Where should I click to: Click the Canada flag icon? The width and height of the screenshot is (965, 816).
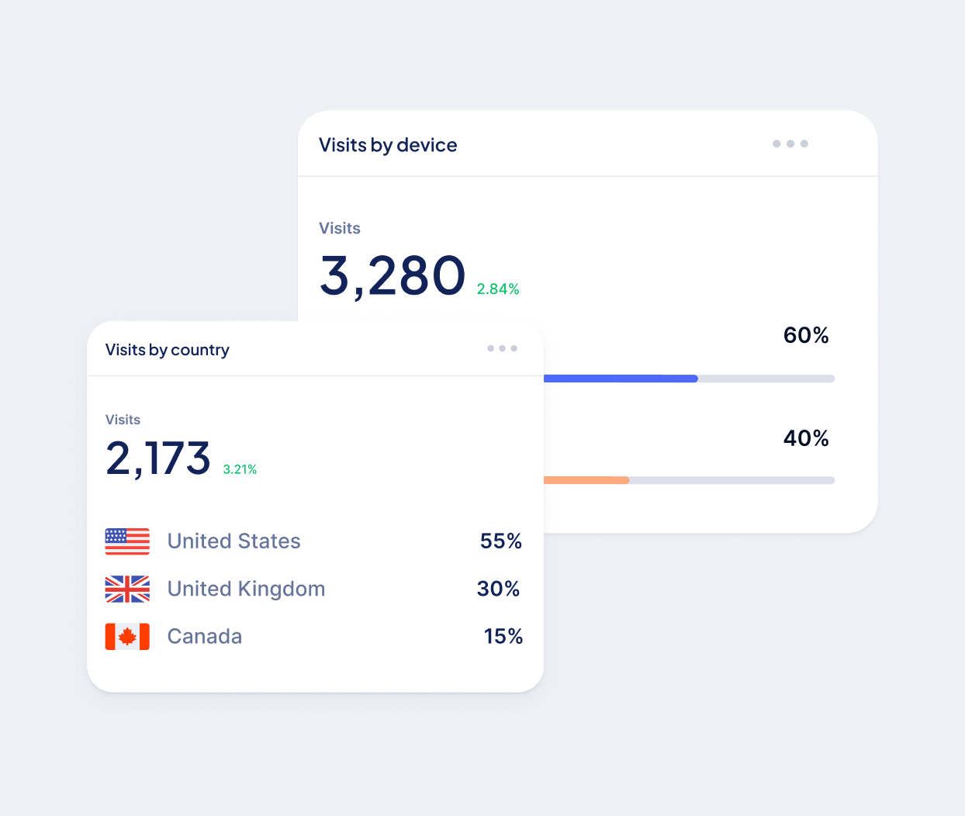[x=127, y=637]
